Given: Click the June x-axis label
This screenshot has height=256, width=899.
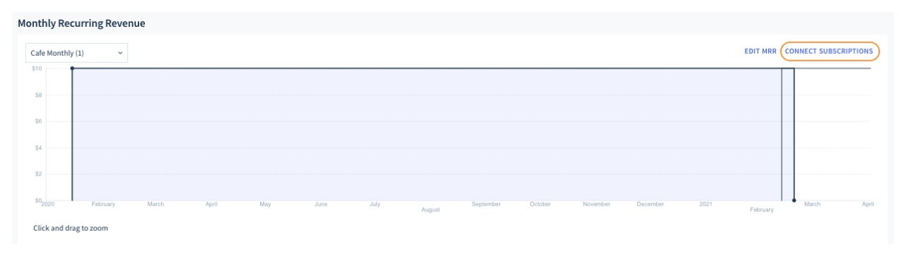Looking at the screenshot, I should pyautogui.click(x=320, y=204).
